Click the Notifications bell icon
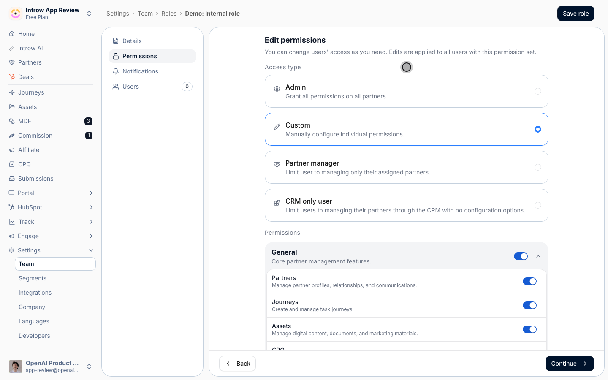The height and width of the screenshot is (380, 608). point(116,71)
